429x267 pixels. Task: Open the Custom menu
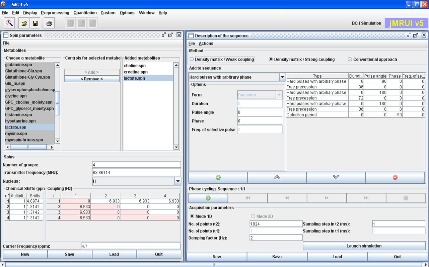tap(108, 13)
